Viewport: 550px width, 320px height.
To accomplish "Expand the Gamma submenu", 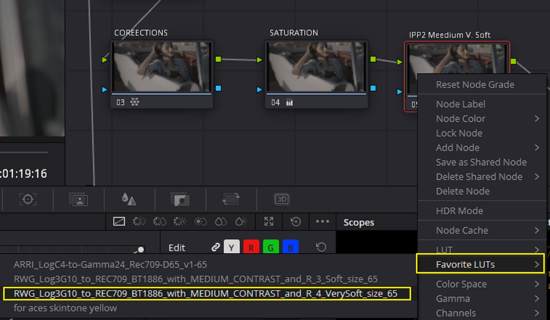I will point(482,299).
